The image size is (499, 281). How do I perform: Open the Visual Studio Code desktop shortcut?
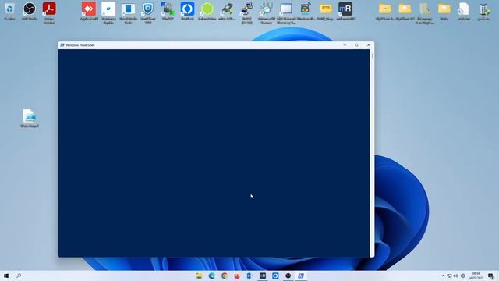[128, 12]
